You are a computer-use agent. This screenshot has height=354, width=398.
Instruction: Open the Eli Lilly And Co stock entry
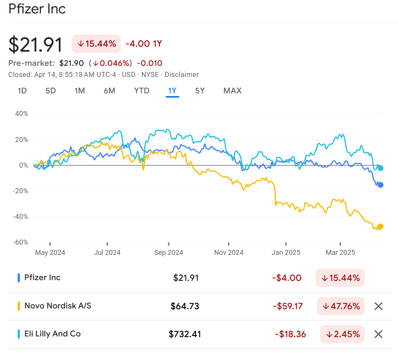coord(53,334)
